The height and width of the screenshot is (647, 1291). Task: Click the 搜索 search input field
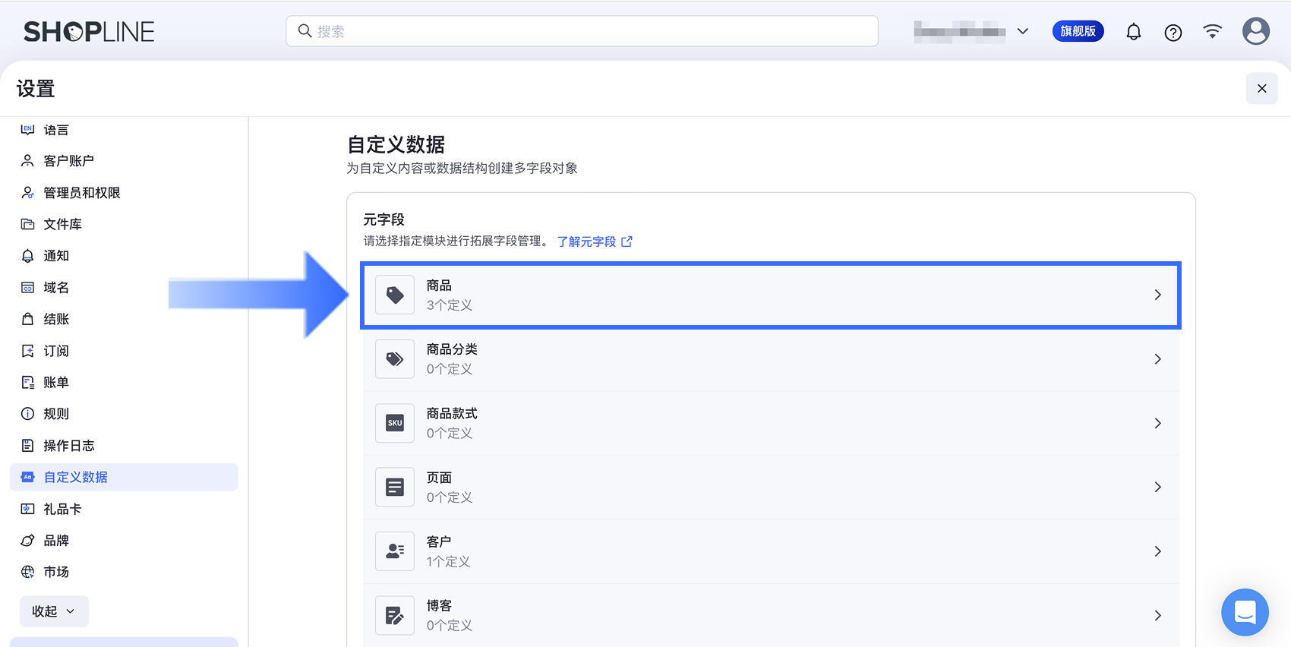pos(582,31)
